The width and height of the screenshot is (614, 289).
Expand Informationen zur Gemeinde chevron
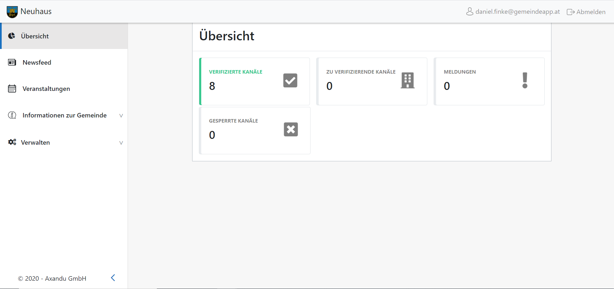click(x=121, y=116)
